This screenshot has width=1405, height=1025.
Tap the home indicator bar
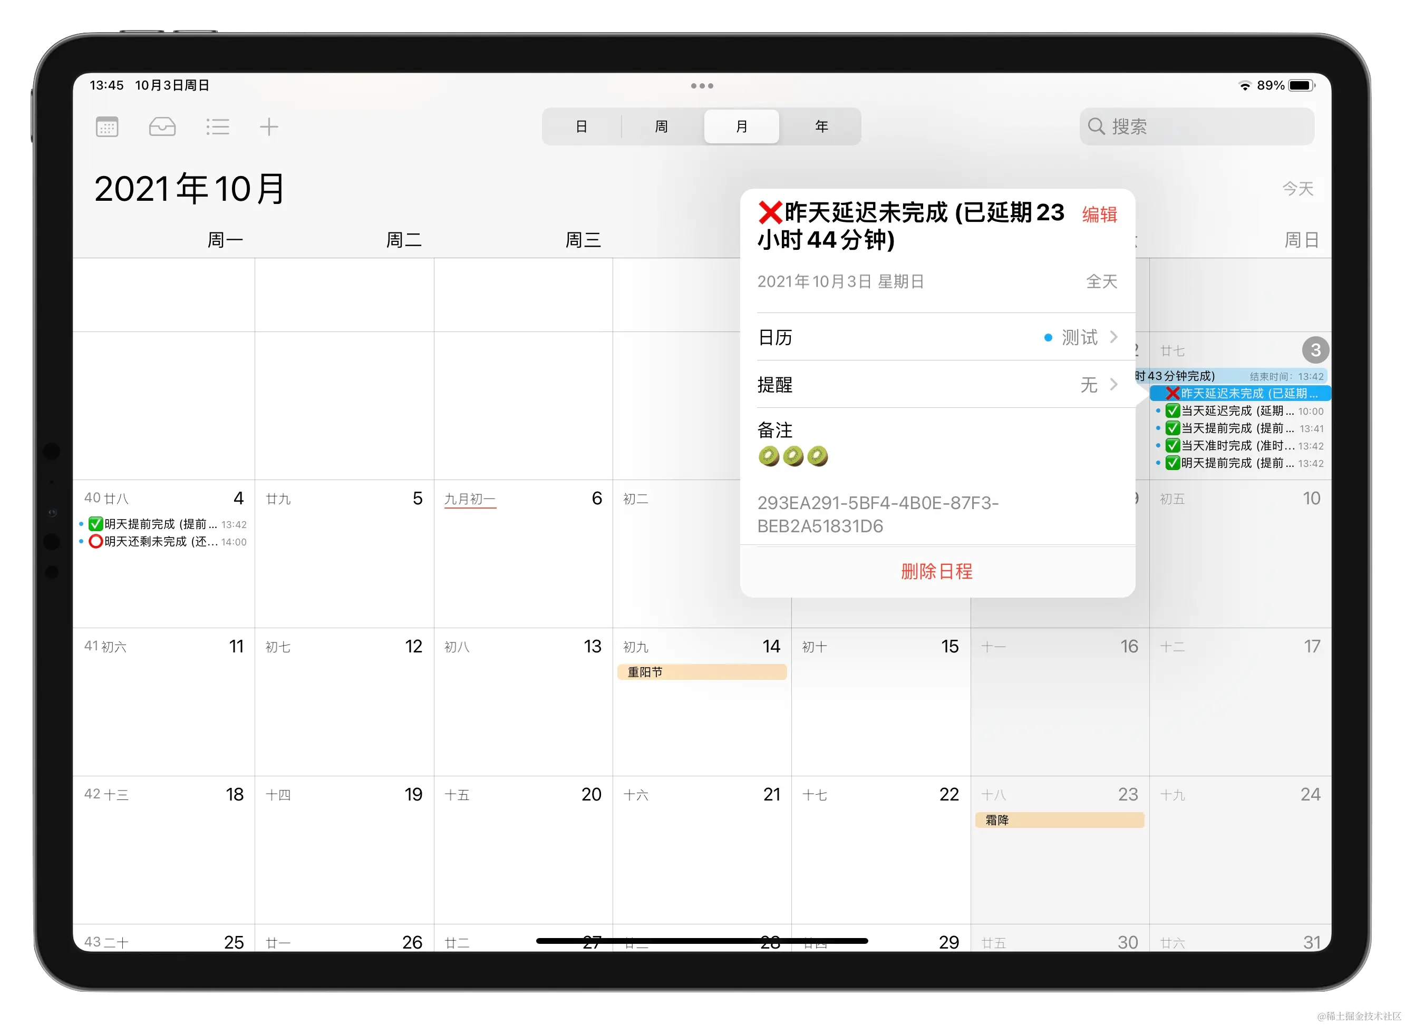click(702, 941)
